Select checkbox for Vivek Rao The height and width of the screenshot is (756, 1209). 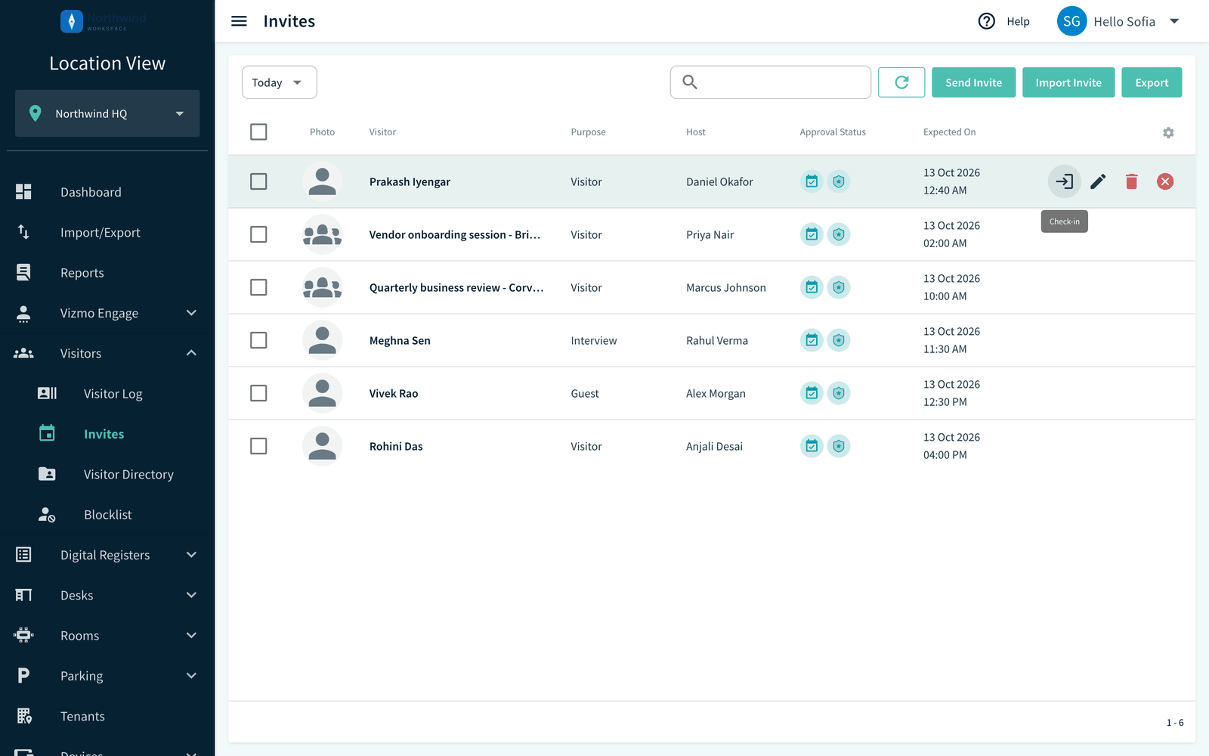click(258, 393)
